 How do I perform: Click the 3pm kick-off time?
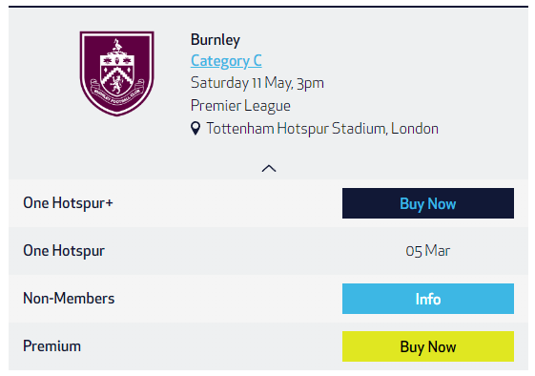(310, 84)
